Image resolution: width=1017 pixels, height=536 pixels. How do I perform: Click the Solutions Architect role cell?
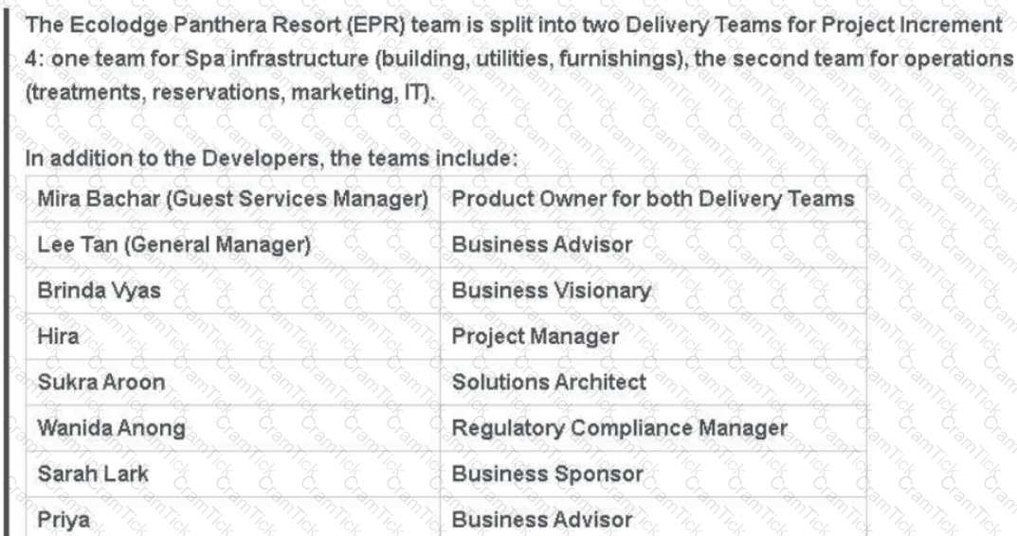653,383
